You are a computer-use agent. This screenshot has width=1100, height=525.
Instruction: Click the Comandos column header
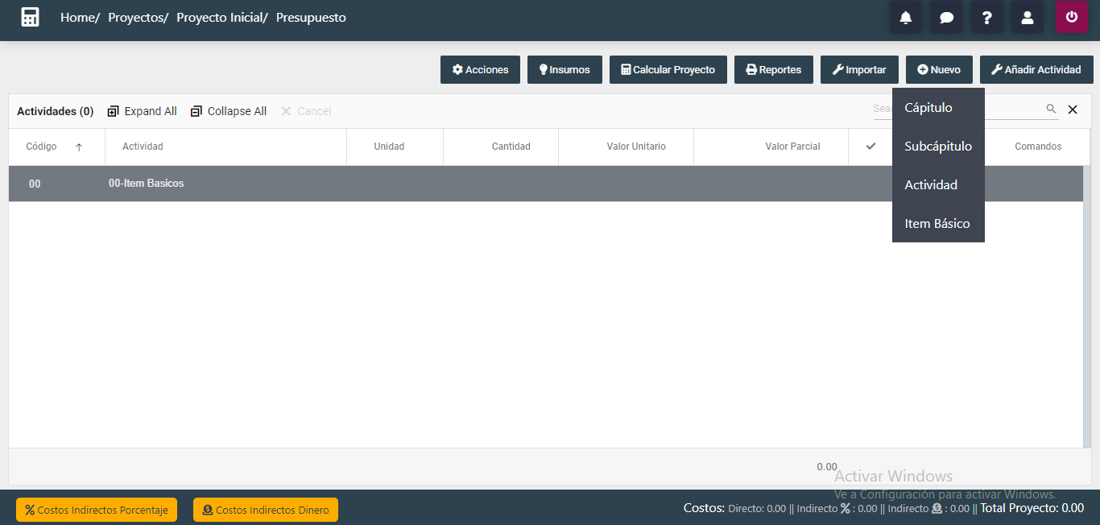(1038, 147)
